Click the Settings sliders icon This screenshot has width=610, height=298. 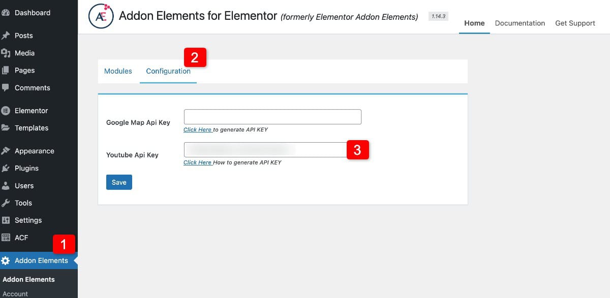6,220
